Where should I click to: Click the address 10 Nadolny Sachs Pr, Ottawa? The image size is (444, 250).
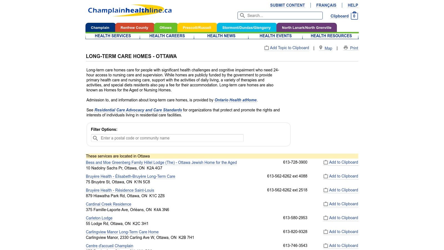(x=124, y=168)
